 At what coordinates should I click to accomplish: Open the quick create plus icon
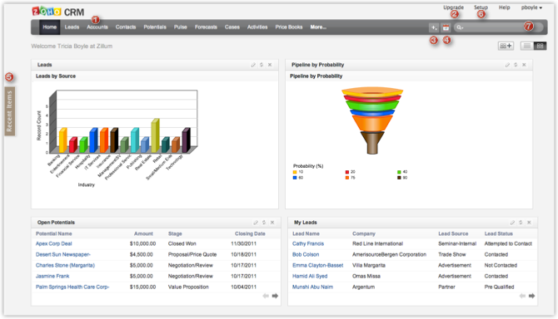[434, 27]
